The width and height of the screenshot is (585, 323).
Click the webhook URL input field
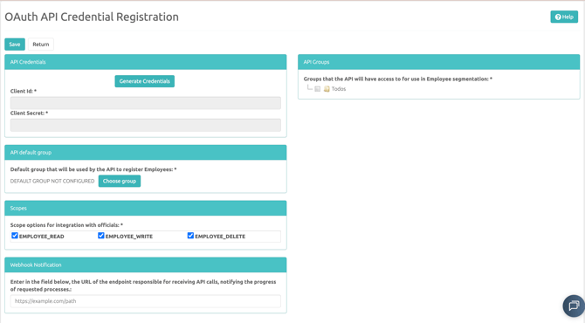click(x=146, y=301)
